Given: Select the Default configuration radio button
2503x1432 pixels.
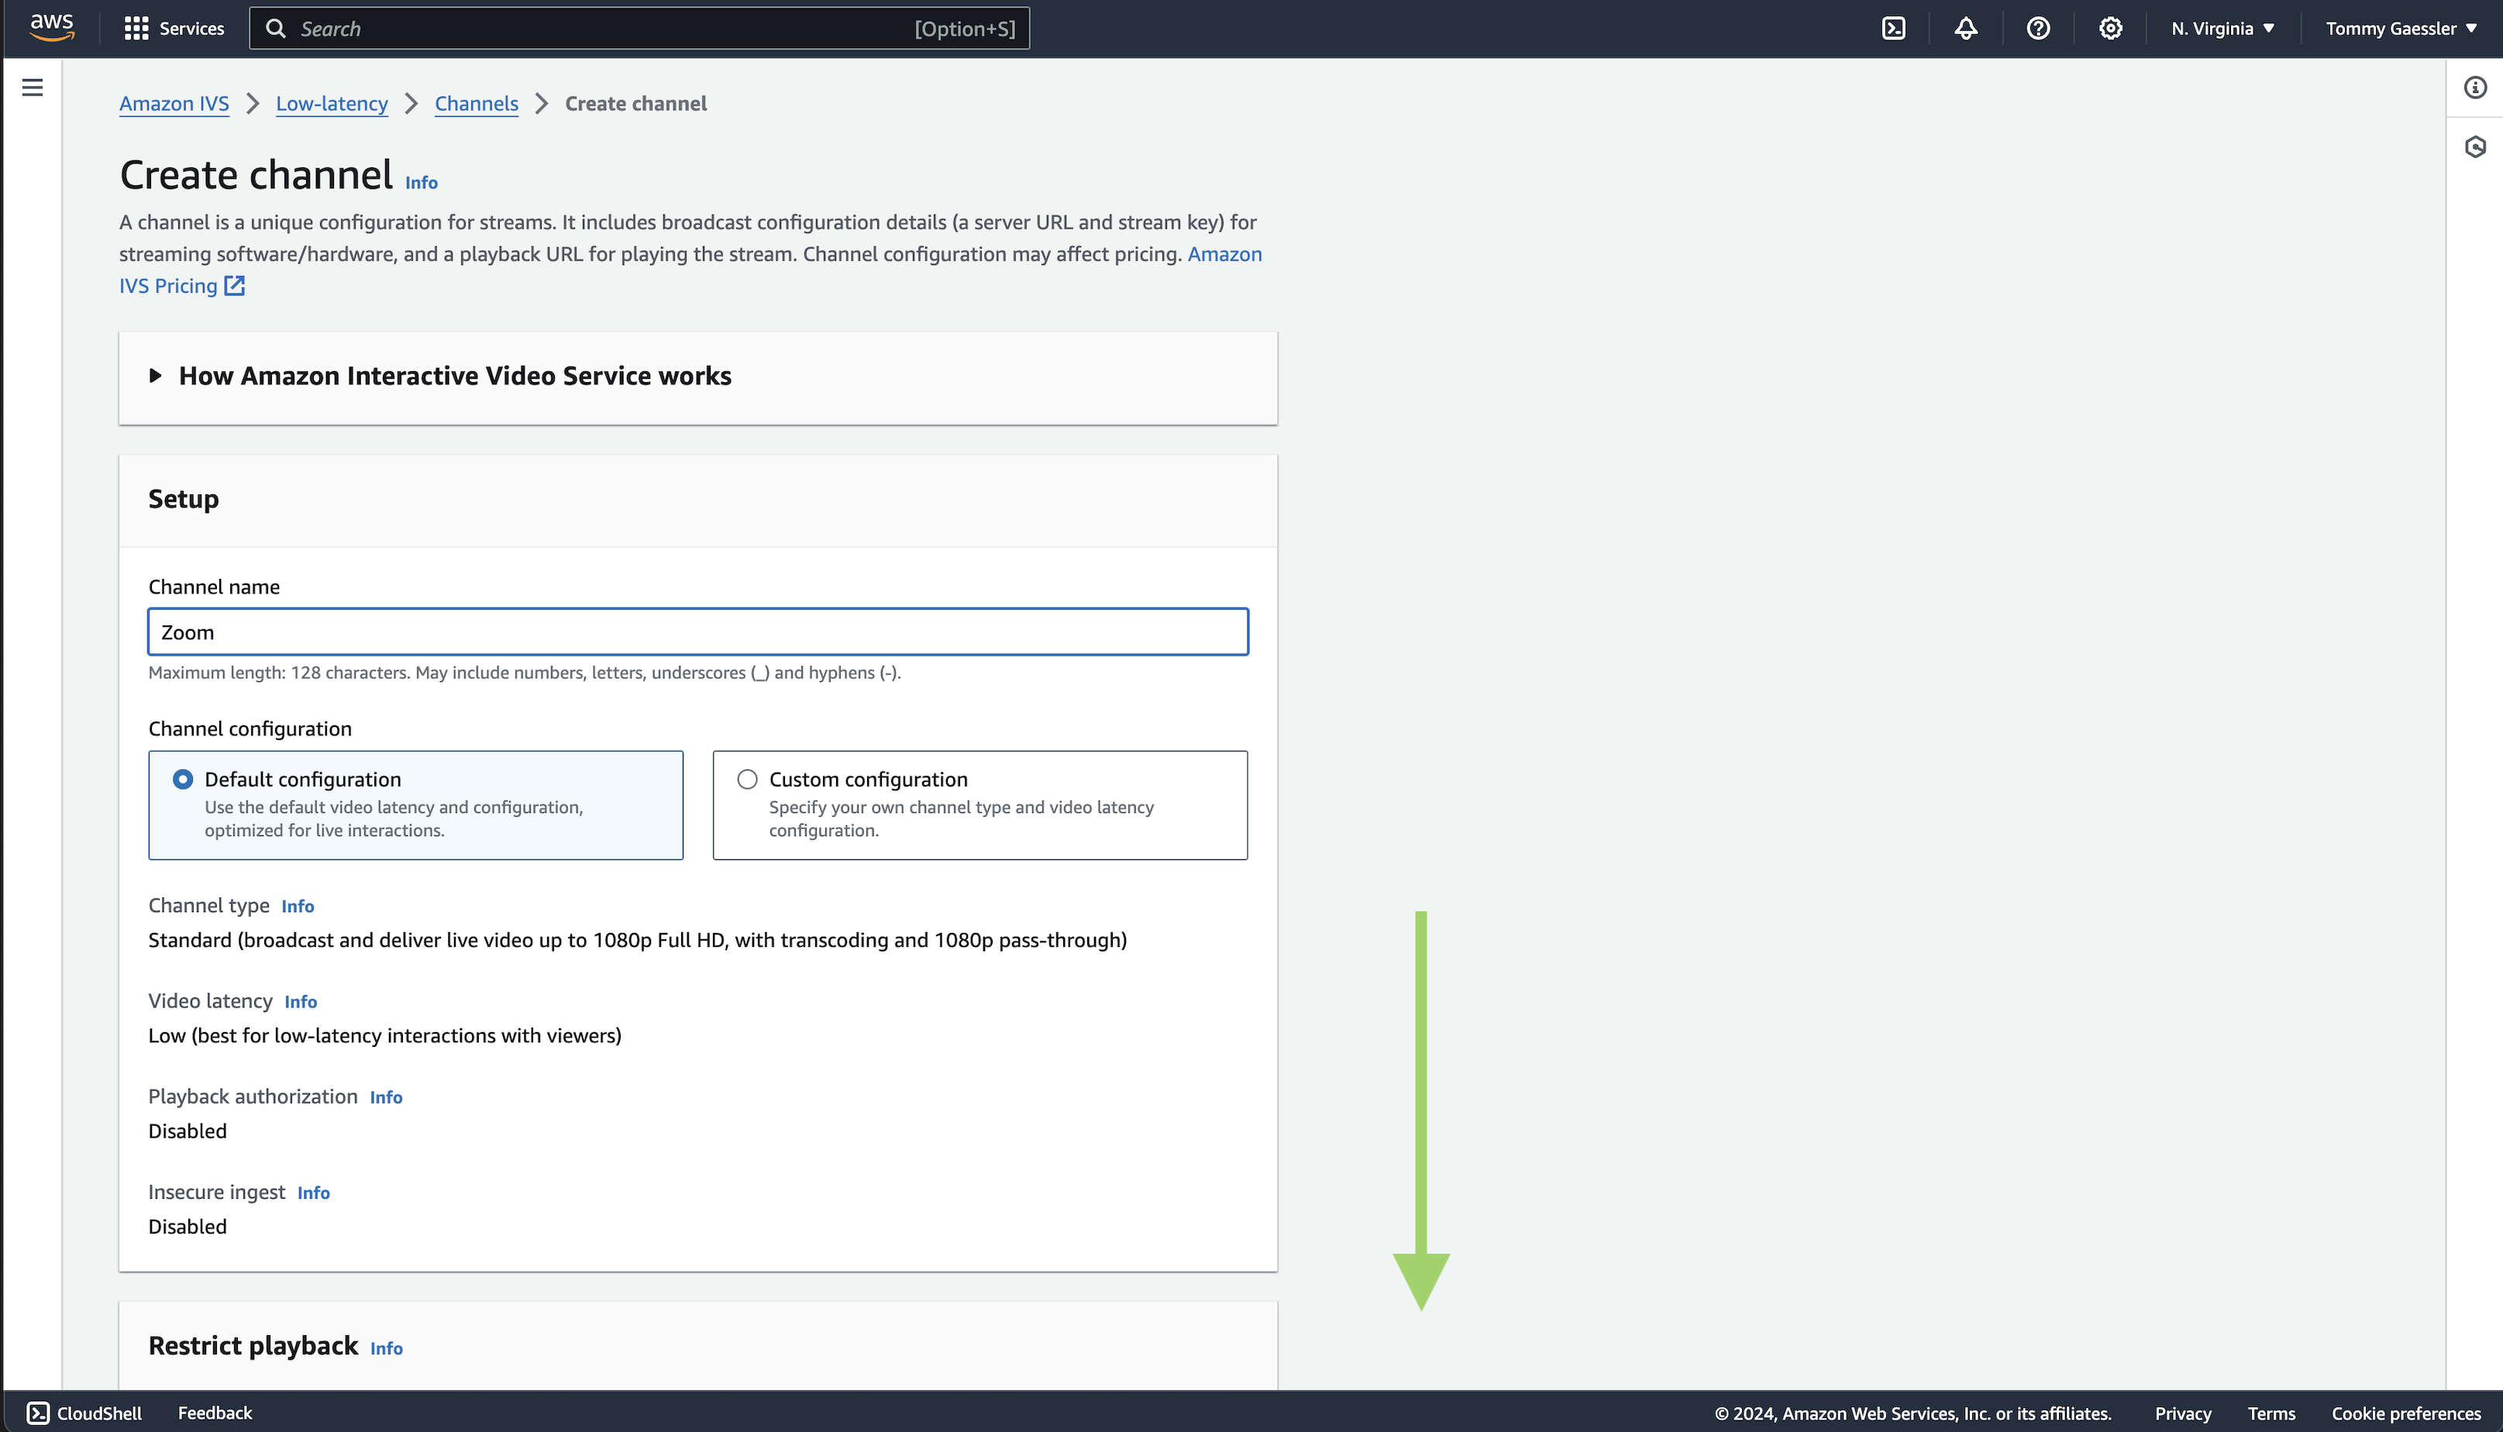Looking at the screenshot, I should tap(184, 779).
